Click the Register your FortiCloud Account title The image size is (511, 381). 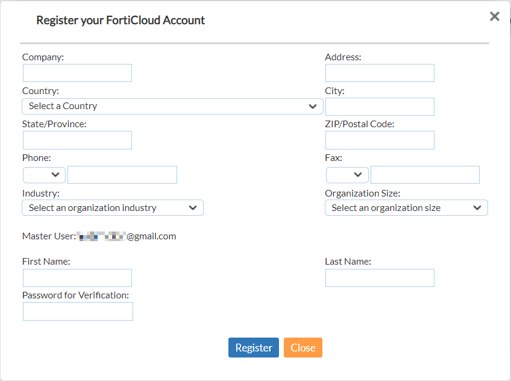click(x=121, y=20)
